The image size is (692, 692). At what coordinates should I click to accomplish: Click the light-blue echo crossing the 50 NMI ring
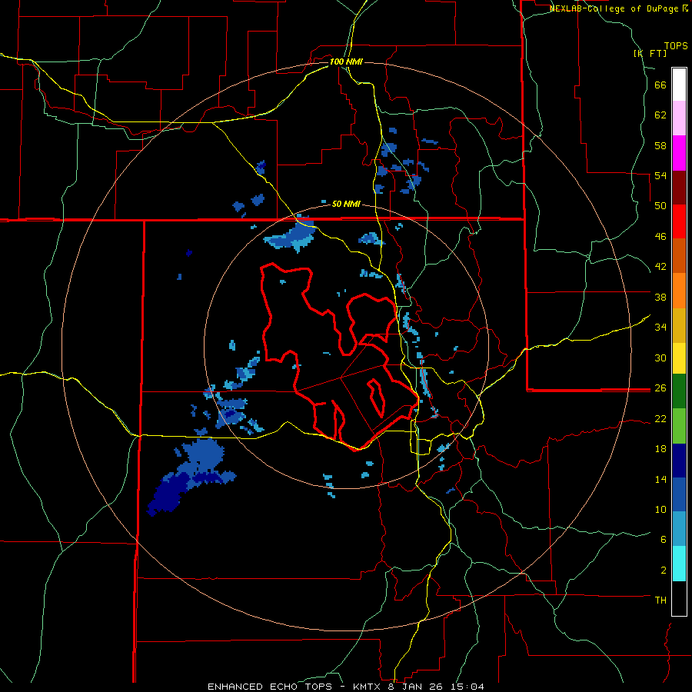coord(291,235)
